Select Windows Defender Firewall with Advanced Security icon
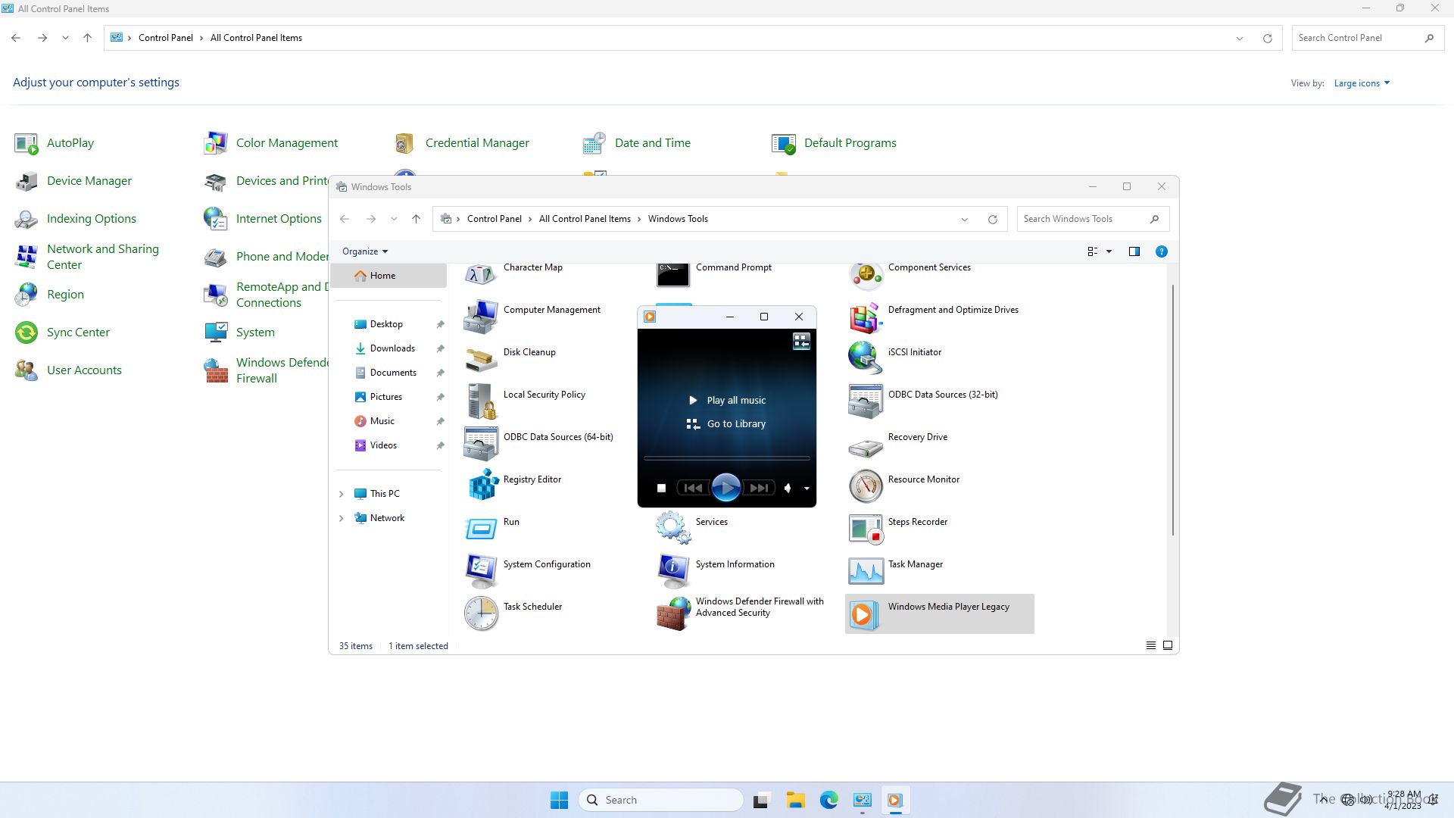 tap(672, 613)
